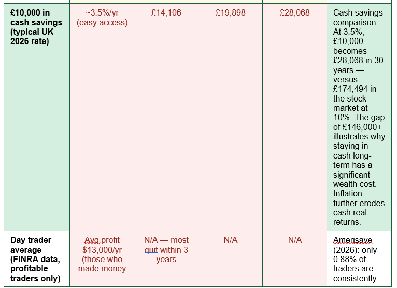The image size is (397, 288).
Task: Select the Day trader average row header
Action: point(37,258)
